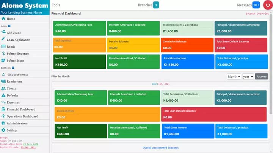Viewport: 273px width, 153px height.
Task: Open the Loan Application page label
Action: click(19, 40)
